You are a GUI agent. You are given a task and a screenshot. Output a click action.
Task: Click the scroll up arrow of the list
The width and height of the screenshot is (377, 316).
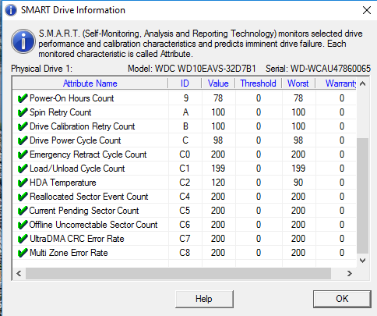click(x=363, y=83)
